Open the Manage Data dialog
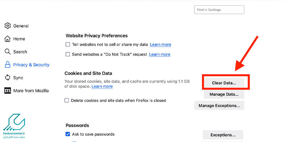Viewport: 285px width, 142px height. click(x=224, y=94)
